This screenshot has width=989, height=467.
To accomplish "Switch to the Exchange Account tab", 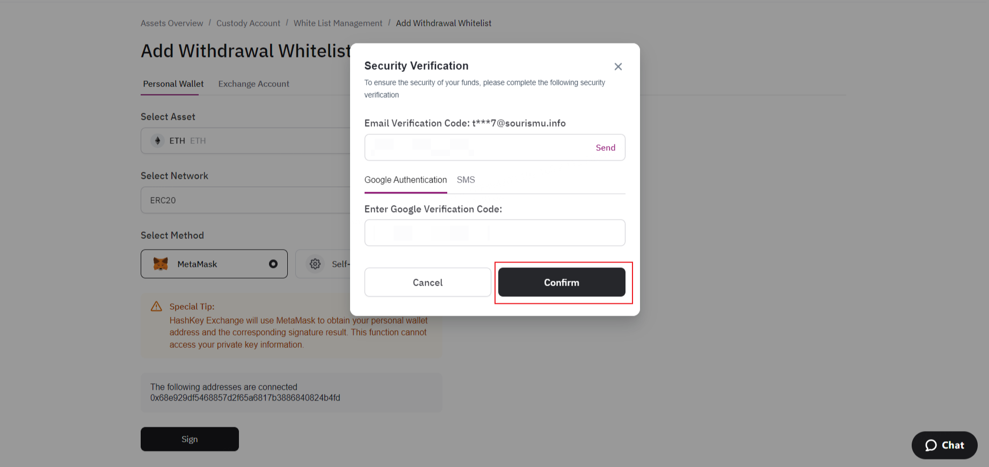I will pyautogui.click(x=253, y=84).
